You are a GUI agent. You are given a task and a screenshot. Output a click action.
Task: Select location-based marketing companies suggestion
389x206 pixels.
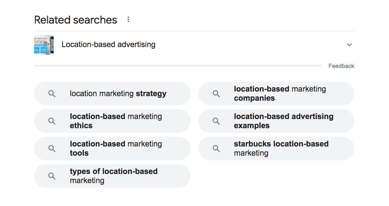tap(276, 94)
